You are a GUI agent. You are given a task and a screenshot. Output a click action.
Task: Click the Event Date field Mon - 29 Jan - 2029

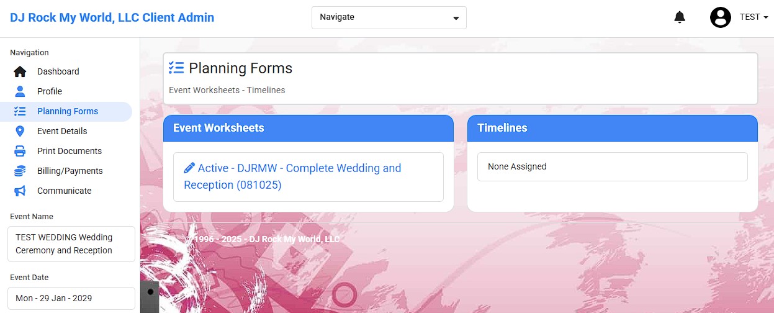coord(71,298)
